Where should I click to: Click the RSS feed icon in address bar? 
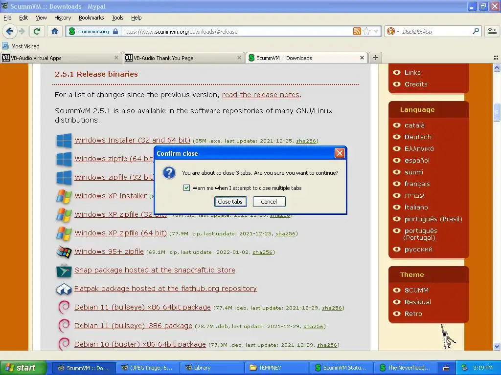click(357, 31)
